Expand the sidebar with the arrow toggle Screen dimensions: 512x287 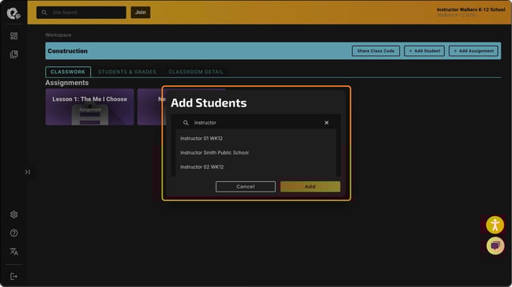[x=28, y=172]
